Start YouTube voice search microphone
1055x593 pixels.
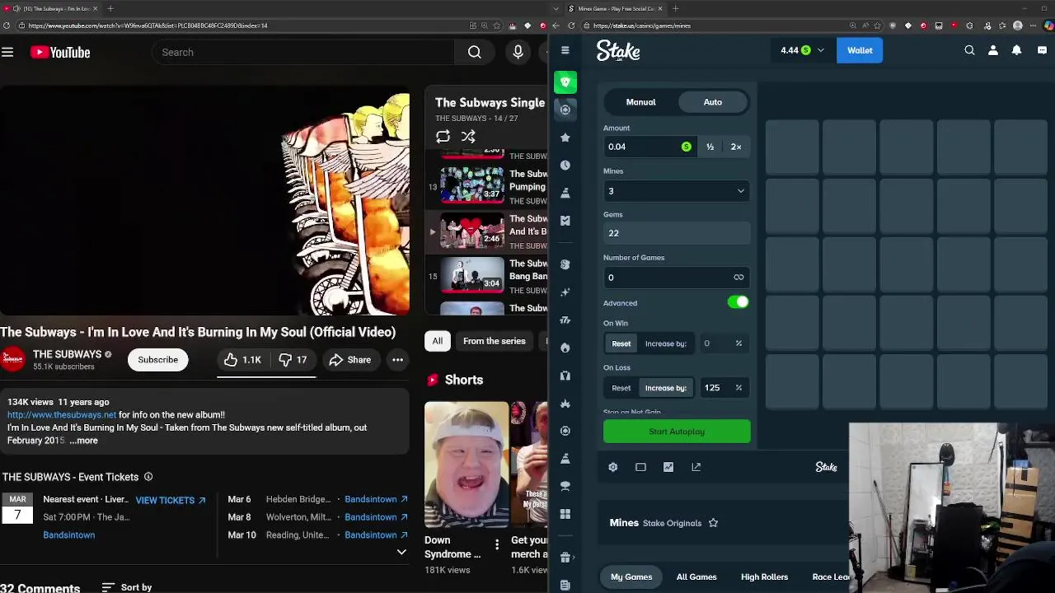point(518,52)
